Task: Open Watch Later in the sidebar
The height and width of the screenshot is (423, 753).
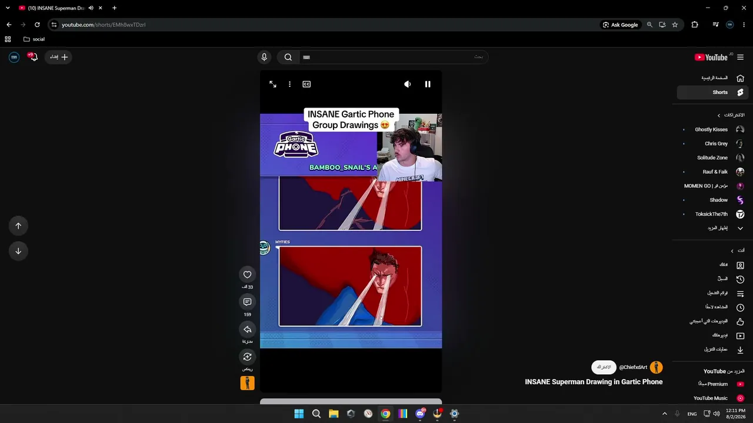Action: (712, 307)
